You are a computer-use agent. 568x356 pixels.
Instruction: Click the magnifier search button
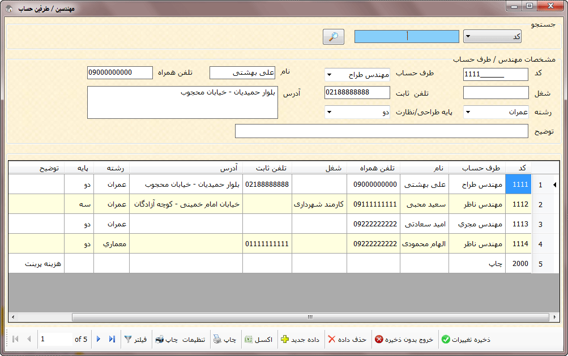[x=334, y=37]
